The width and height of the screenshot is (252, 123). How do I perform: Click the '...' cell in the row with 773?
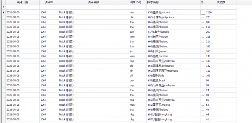click(203, 17)
